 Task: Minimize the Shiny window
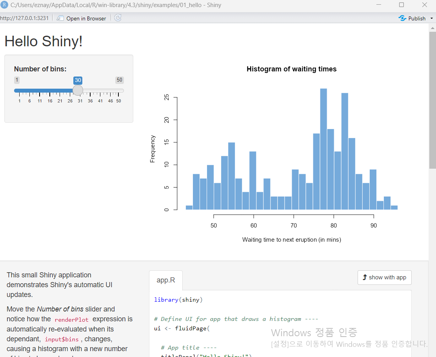tap(378, 5)
